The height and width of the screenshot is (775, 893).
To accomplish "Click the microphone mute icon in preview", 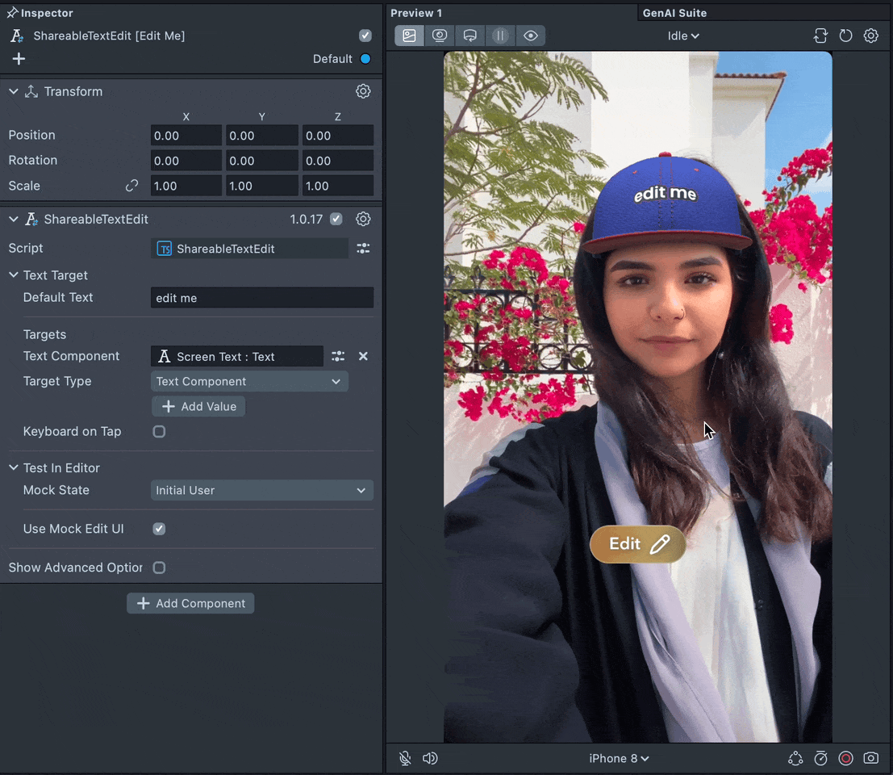I will 405,758.
